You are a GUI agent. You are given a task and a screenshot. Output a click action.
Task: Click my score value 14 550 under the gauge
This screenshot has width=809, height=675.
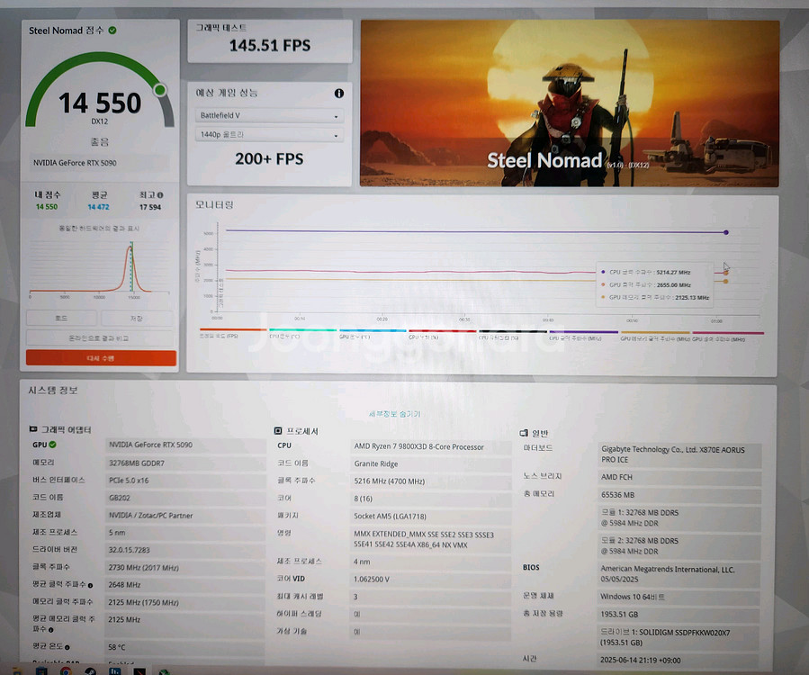click(47, 207)
